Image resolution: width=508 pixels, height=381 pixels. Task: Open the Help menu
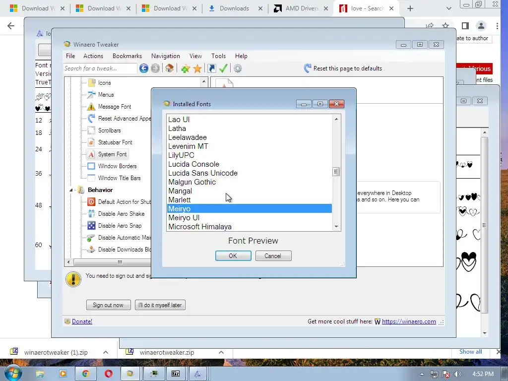tap(241, 56)
